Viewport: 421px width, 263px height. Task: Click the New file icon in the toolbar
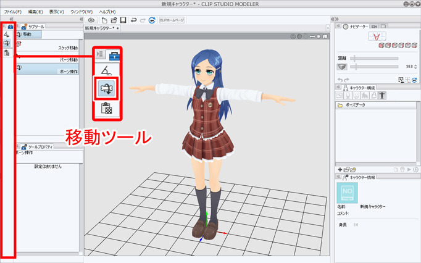105,20
